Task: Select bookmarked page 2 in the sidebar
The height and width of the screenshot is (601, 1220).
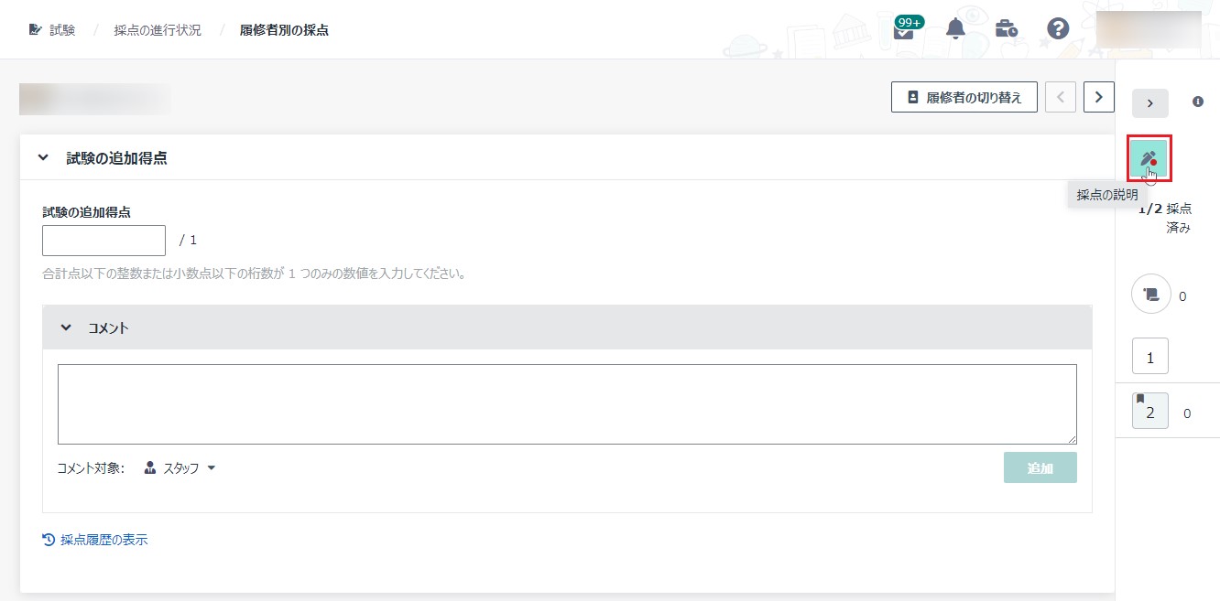Action: [1149, 412]
